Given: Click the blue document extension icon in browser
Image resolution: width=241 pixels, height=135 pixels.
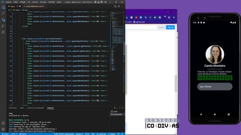Looking at the screenshot, I should pyautogui.click(x=141, y=18).
